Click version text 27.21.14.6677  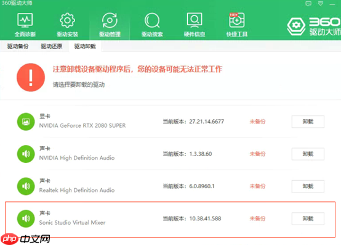[x=207, y=122]
